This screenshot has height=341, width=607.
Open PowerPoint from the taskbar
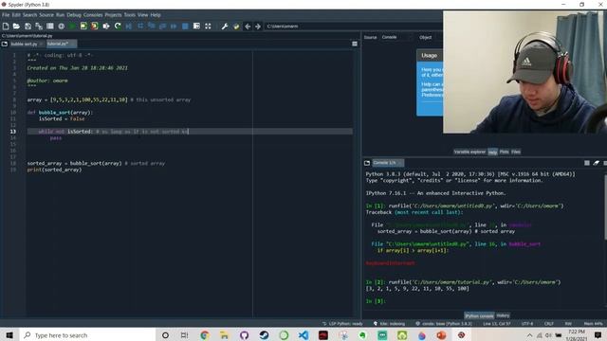click(441, 334)
